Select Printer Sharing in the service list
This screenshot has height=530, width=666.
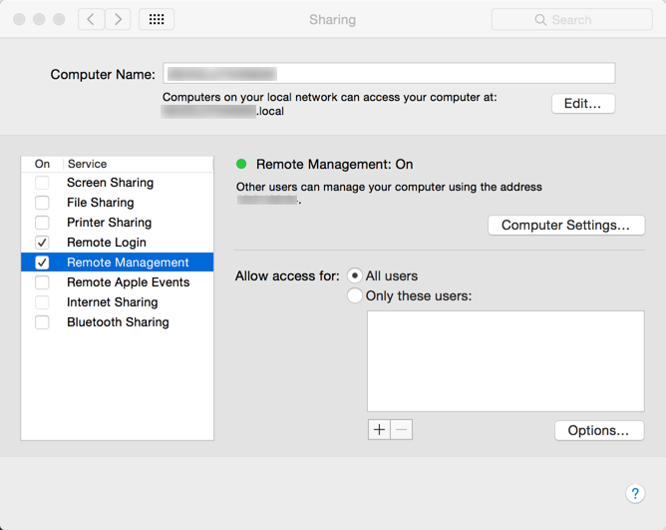[x=109, y=223]
